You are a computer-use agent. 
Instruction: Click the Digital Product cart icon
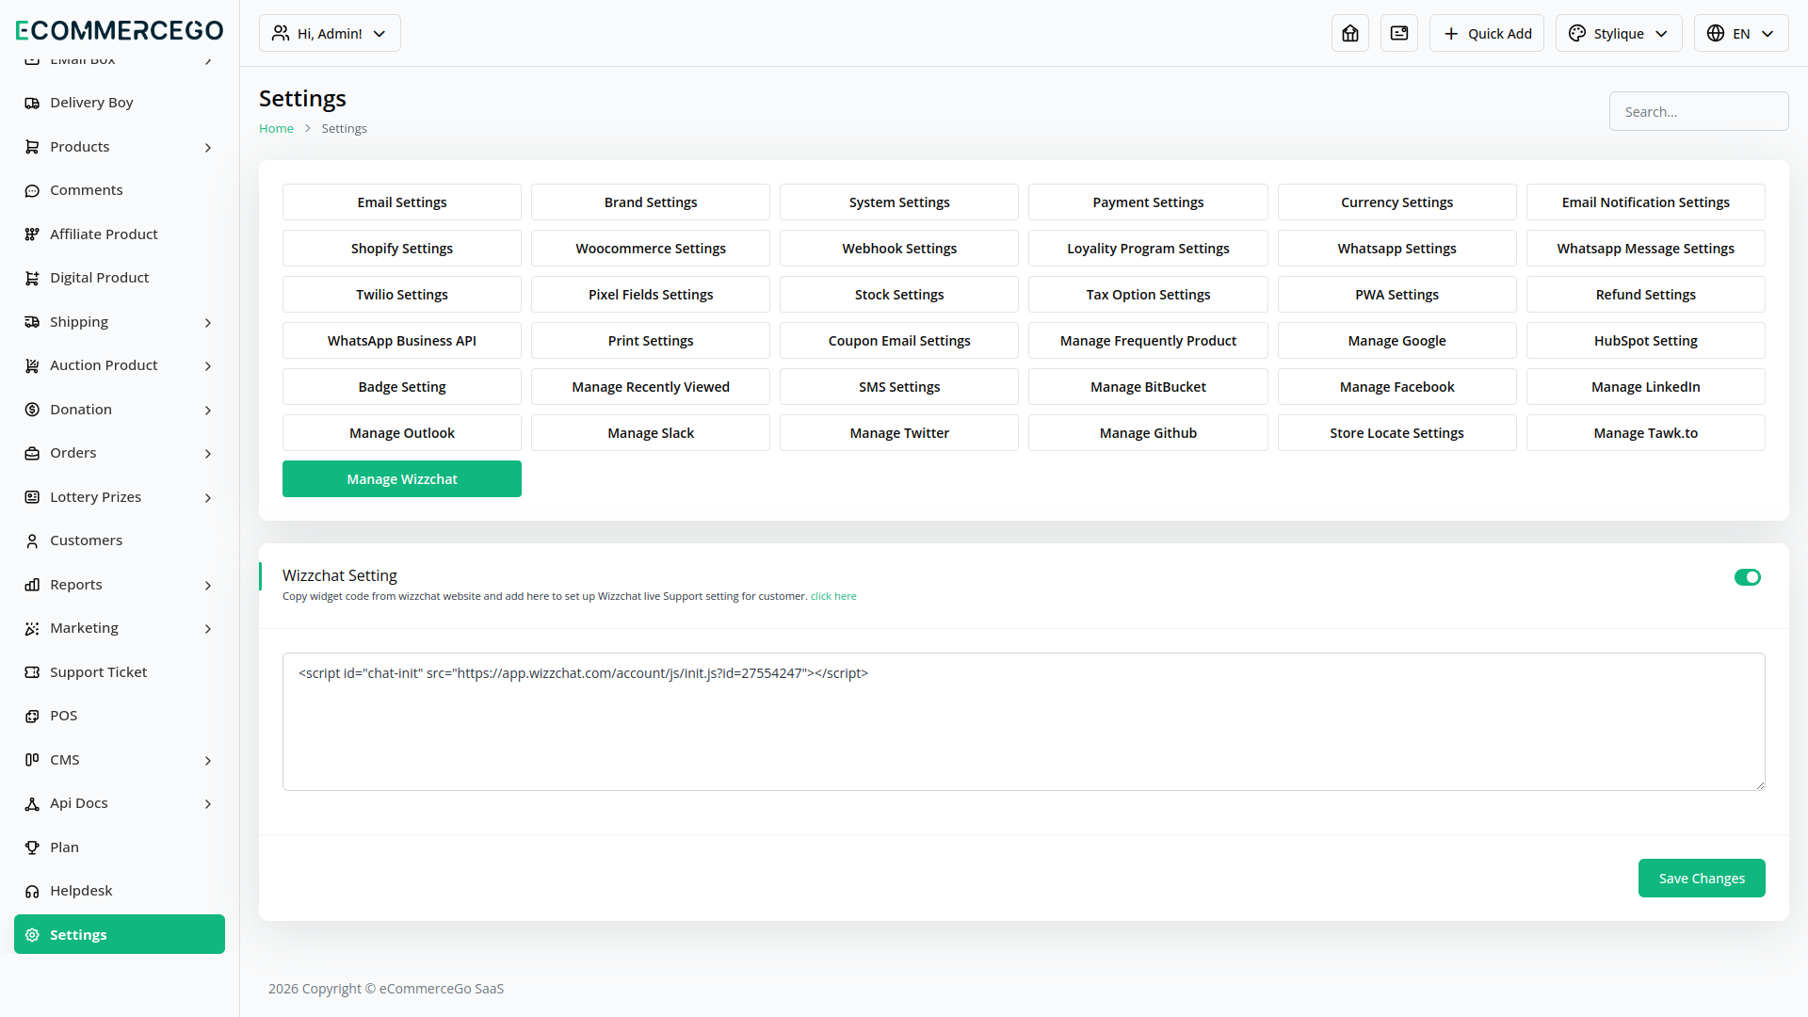(x=32, y=278)
